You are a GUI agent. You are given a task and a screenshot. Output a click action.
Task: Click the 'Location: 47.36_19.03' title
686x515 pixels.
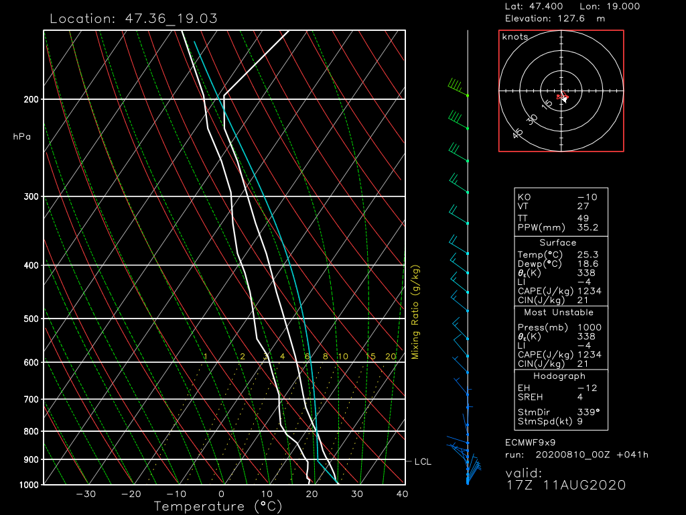(133, 18)
